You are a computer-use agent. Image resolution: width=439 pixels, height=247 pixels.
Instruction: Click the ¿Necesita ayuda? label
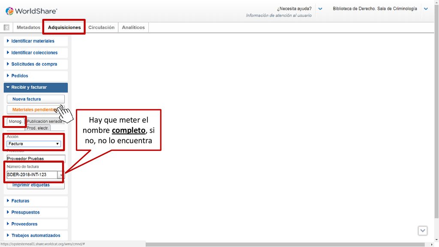click(294, 9)
